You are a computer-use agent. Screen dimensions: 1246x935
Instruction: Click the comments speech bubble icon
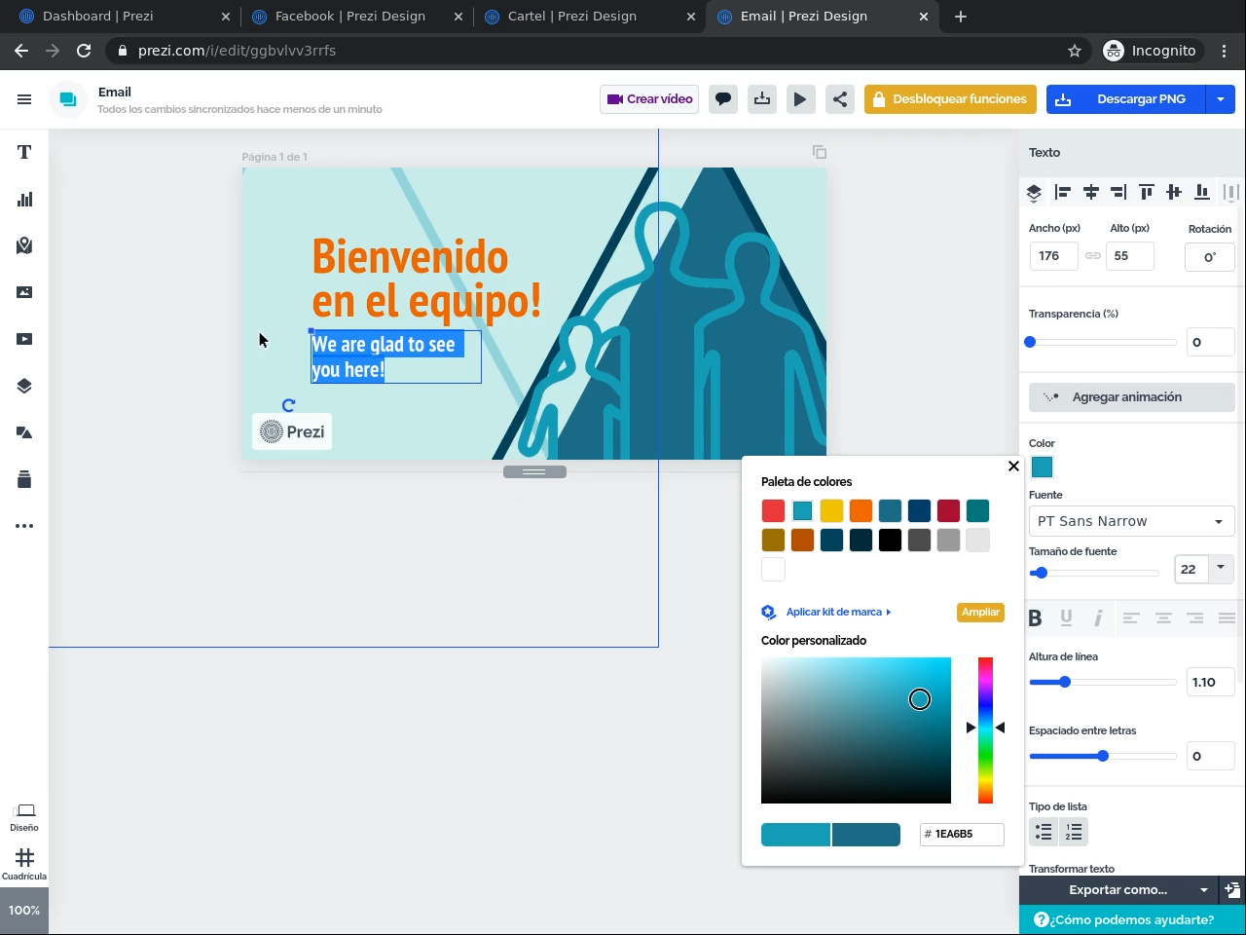(723, 99)
